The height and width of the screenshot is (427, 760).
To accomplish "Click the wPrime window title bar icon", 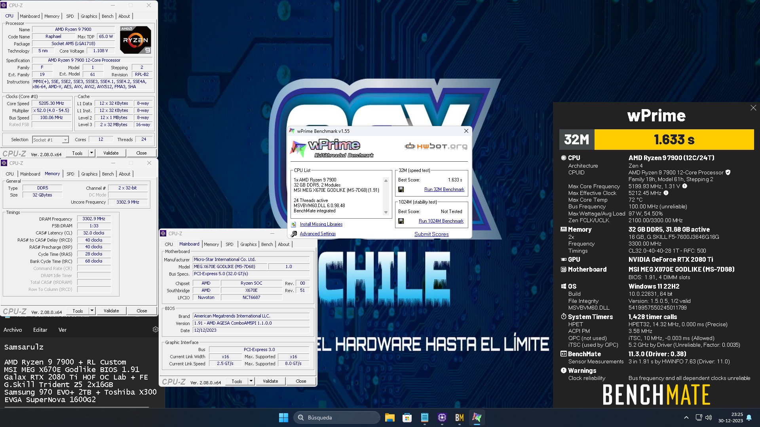I will pos(292,131).
